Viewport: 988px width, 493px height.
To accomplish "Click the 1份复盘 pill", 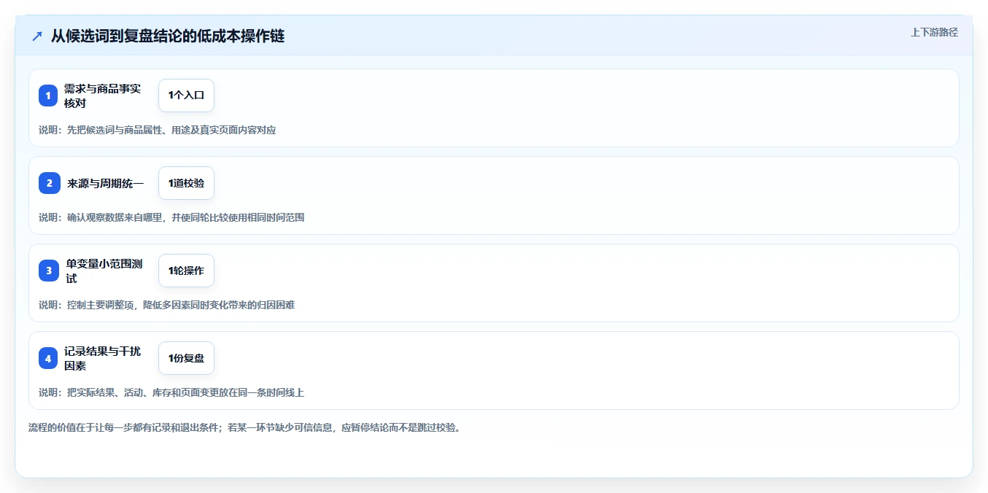I will 186,358.
